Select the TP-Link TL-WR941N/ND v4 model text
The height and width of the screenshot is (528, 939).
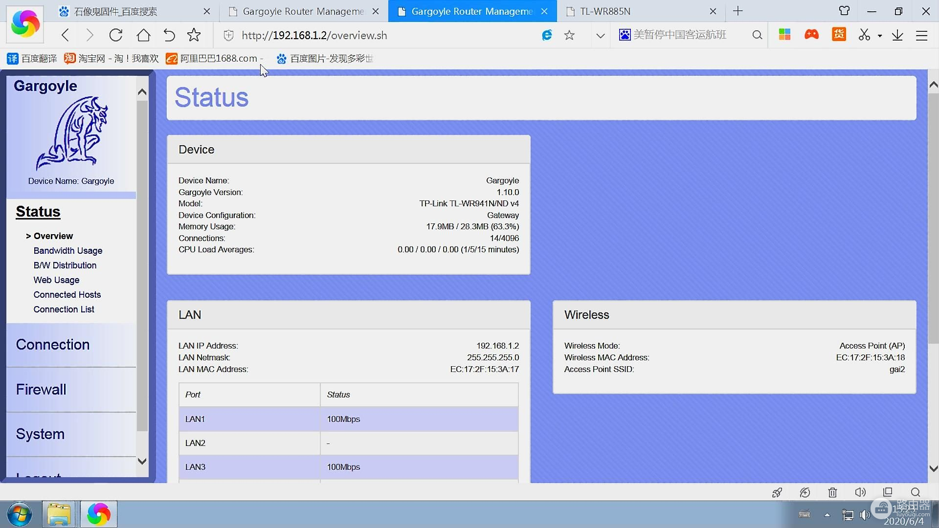pyautogui.click(x=469, y=203)
